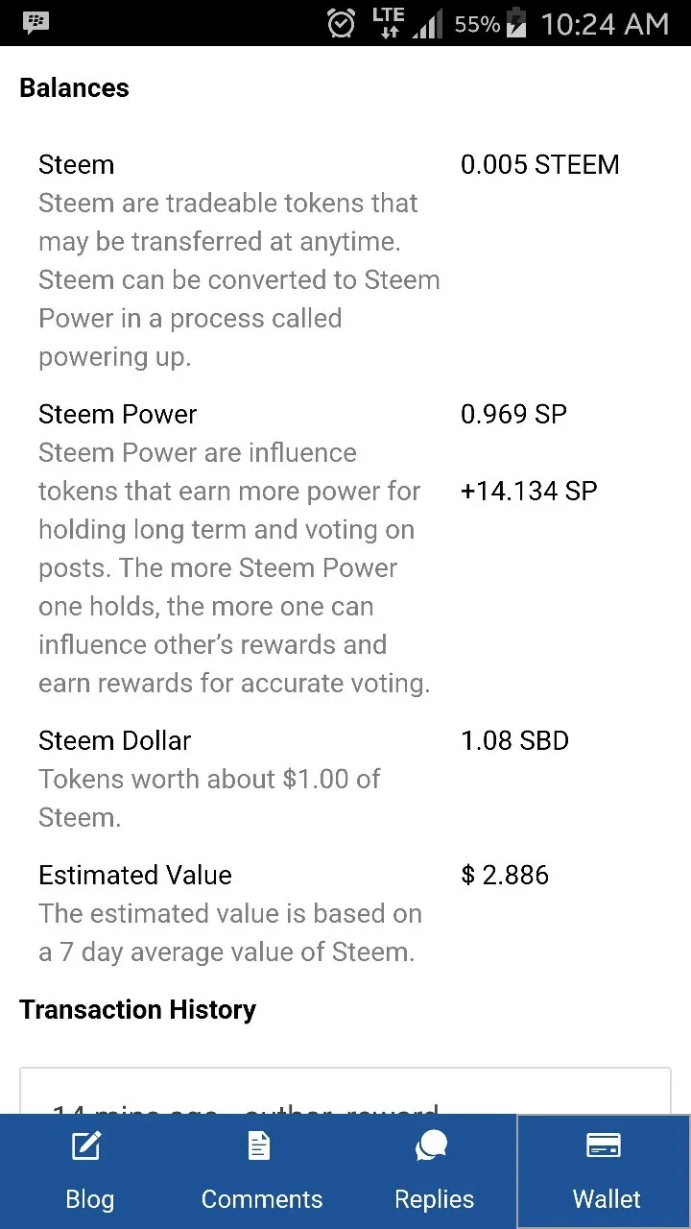This screenshot has width=691, height=1229.
Task: Tap the BlackBerry Messenger notification icon
Action: pos(36,22)
